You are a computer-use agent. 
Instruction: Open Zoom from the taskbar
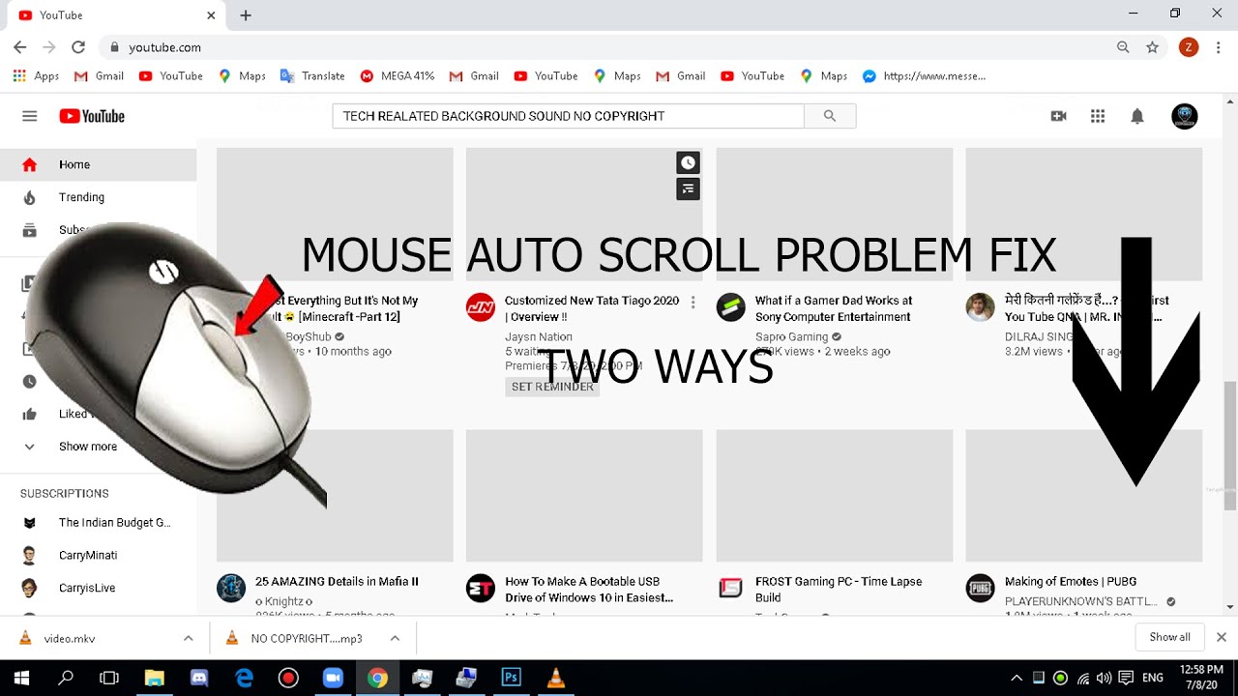(x=333, y=678)
